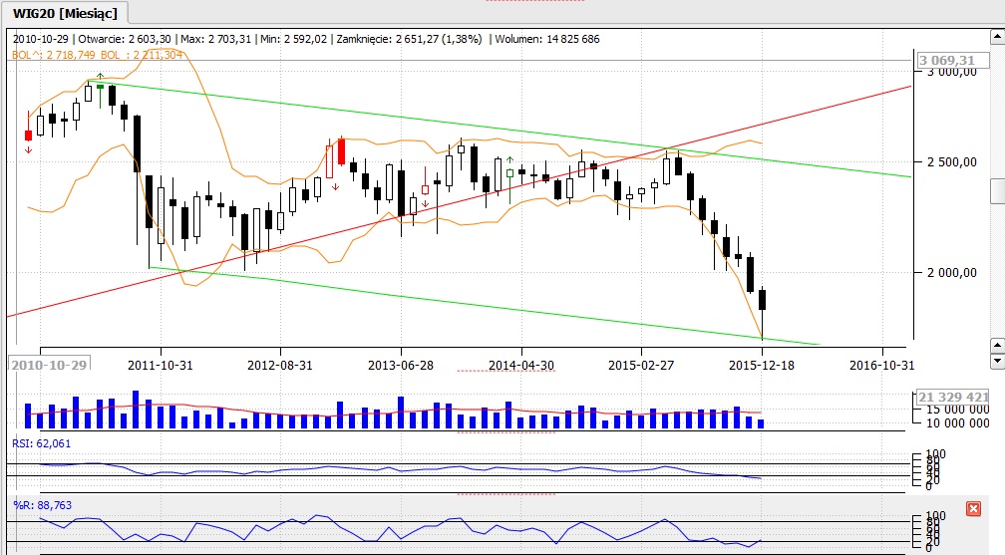Screen dimensions: 1005x555
Task: Click the 21 329 421 volume cursor label
Action: (x=952, y=397)
